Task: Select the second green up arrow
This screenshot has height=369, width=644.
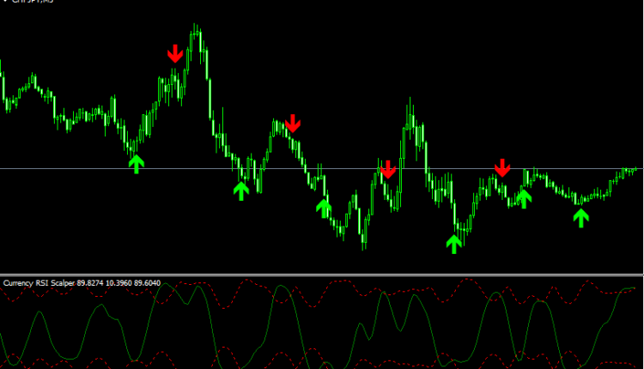Action: pos(241,190)
